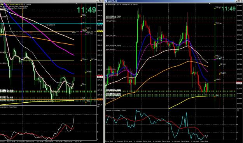Image resolution: width=243 pixels, height=143 pixels.
Task: Select the DOpen label in left chart
Action: [85, 59]
